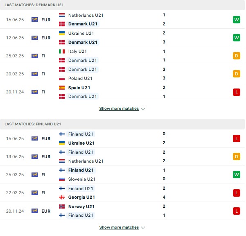The image size is (246, 236).
Task: Click the Poland U21 team name
Action: [80, 78]
